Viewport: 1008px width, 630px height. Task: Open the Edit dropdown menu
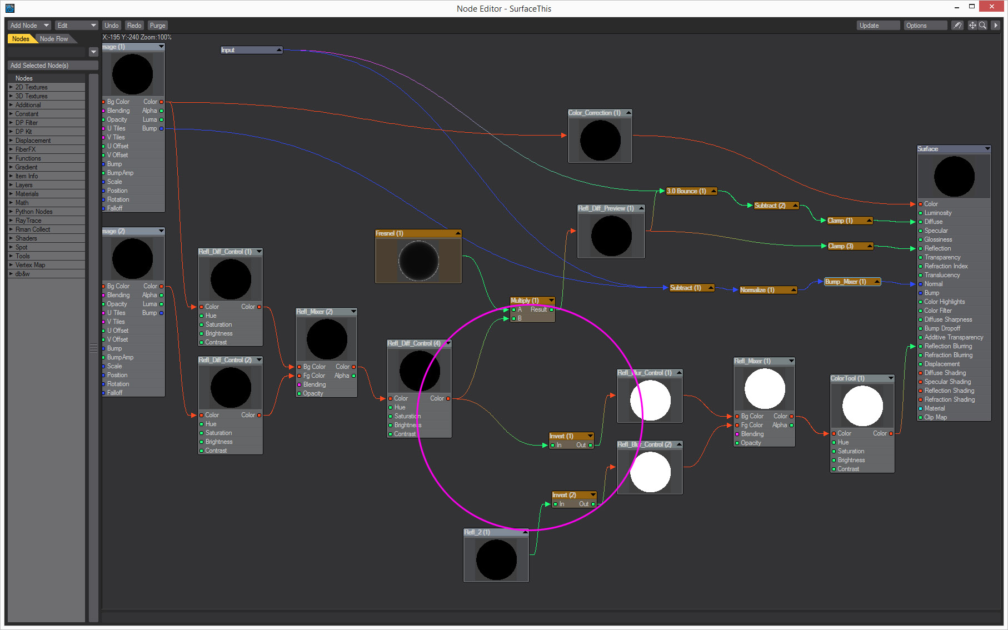click(x=76, y=26)
